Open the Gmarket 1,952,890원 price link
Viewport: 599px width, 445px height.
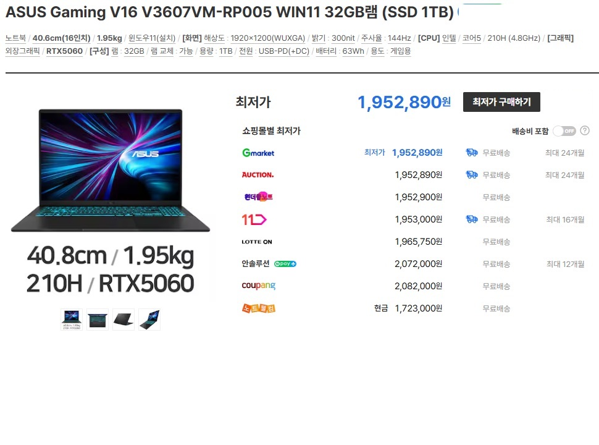click(x=417, y=153)
